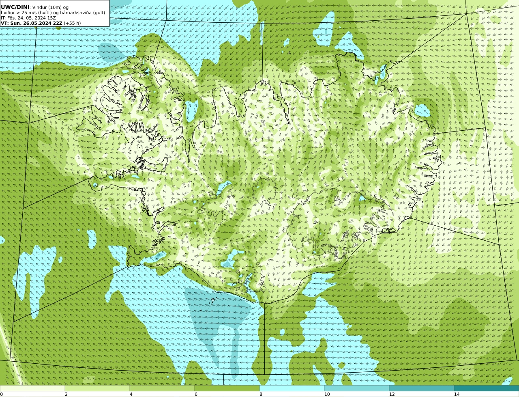The height and width of the screenshot is (397, 519).
Task: Select the 2–4 m/s light green swatch
Action: [97, 388]
